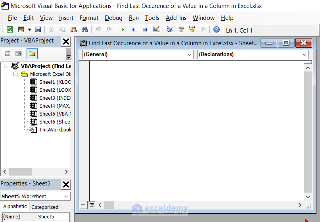
Task: Close the Project - VBAProject pane
Action: (x=66, y=41)
